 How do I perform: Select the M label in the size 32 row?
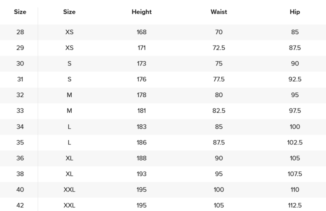coord(69,95)
